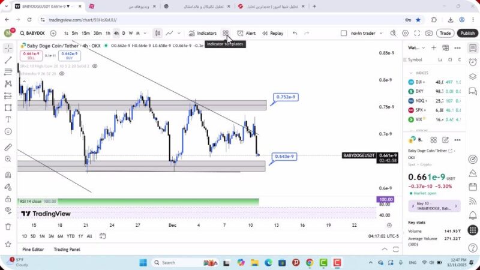Take a chart snapshot with camera icon
This screenshot has width=480, height=270.
click(x=428, y=34)
